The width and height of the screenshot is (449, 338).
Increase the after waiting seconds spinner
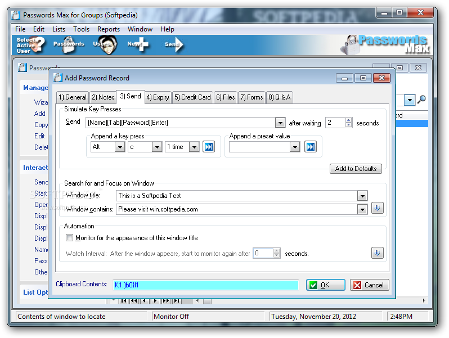pyautogui.click(x=348, y=120)
